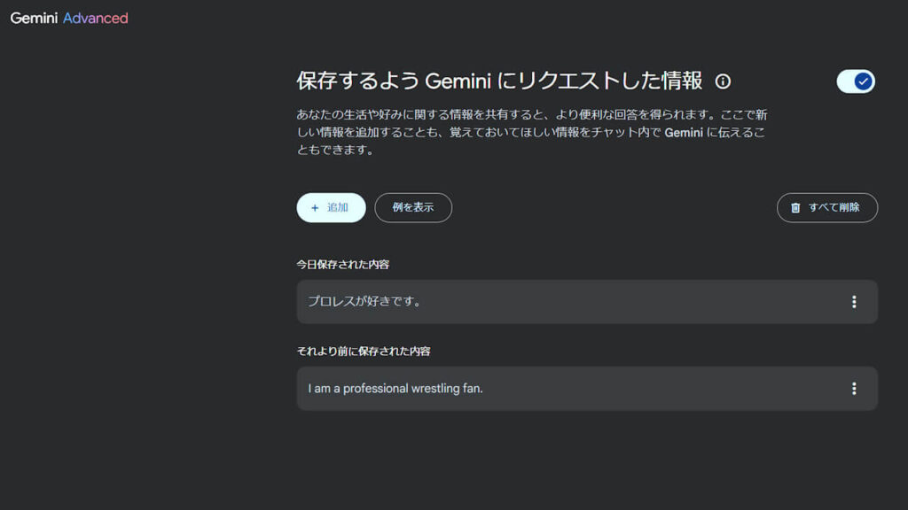Select entry I am a professional wrestling fan.

(587, 389)
